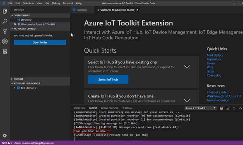243x145 pixels.
Task: Close Welcome to Azure IoT Toolkit in Open Editors
Action: click(15, 24)
